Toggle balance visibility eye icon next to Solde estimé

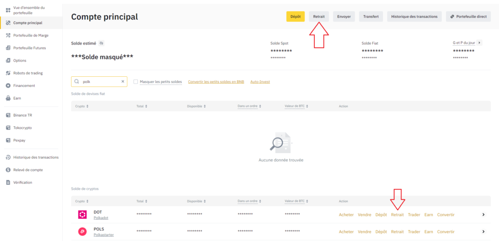click(101, 43)
